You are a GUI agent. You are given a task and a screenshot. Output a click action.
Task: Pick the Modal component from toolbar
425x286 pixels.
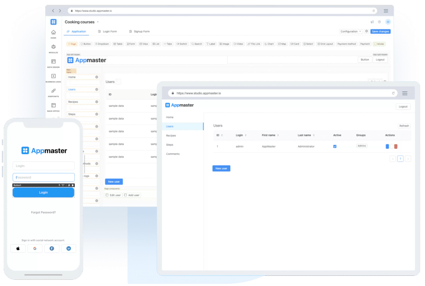click(379, 44)
